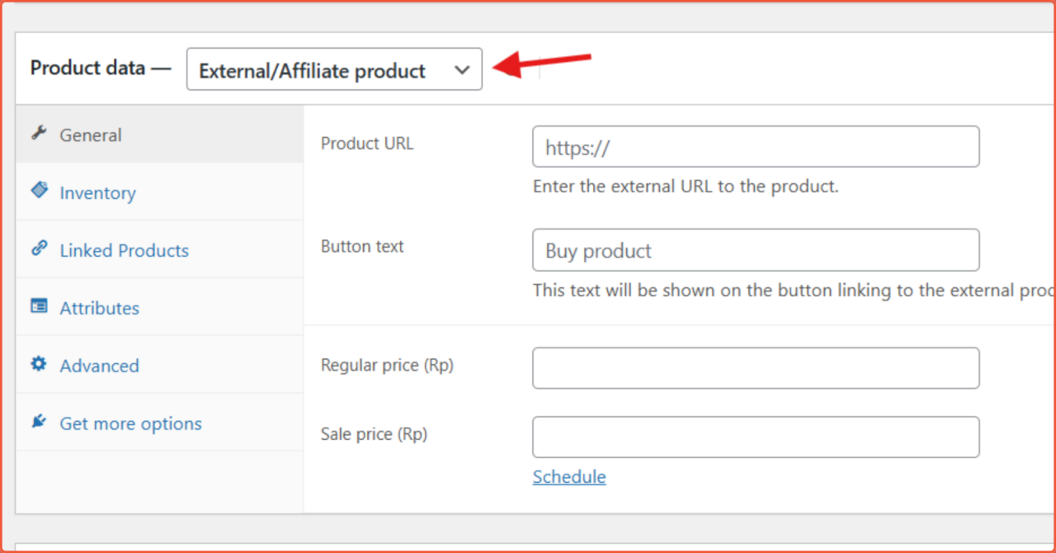Image resolution: width=1056 pixels, height=553 pixels.
Task: Click the megaphone icon beside Get more options
Action: pyautogui.click(x=39, y=423)
